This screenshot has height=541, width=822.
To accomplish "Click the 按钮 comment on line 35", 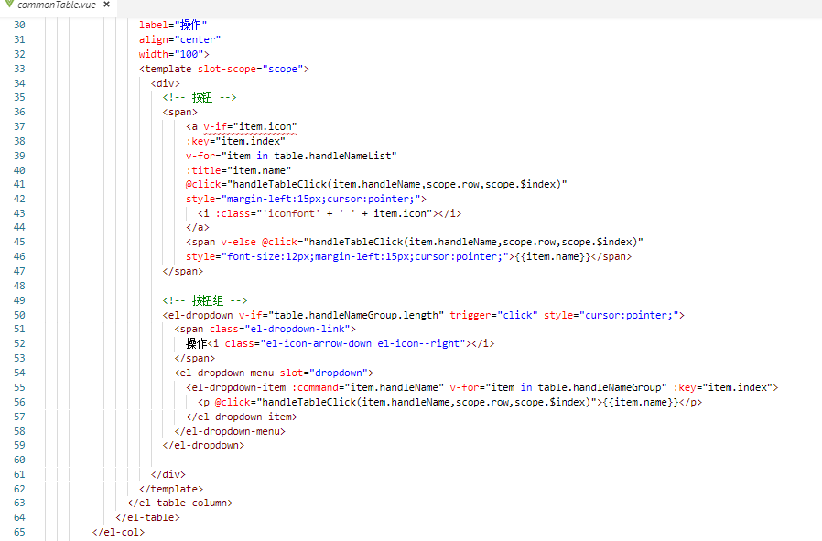I will tap(200, 98).
